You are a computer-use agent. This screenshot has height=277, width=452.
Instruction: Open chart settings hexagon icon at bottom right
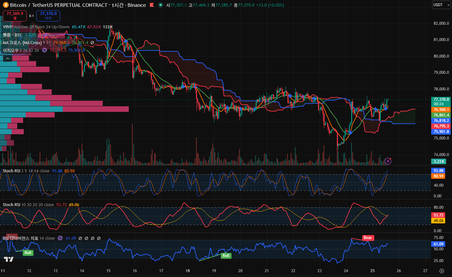[x=441, y=270]
